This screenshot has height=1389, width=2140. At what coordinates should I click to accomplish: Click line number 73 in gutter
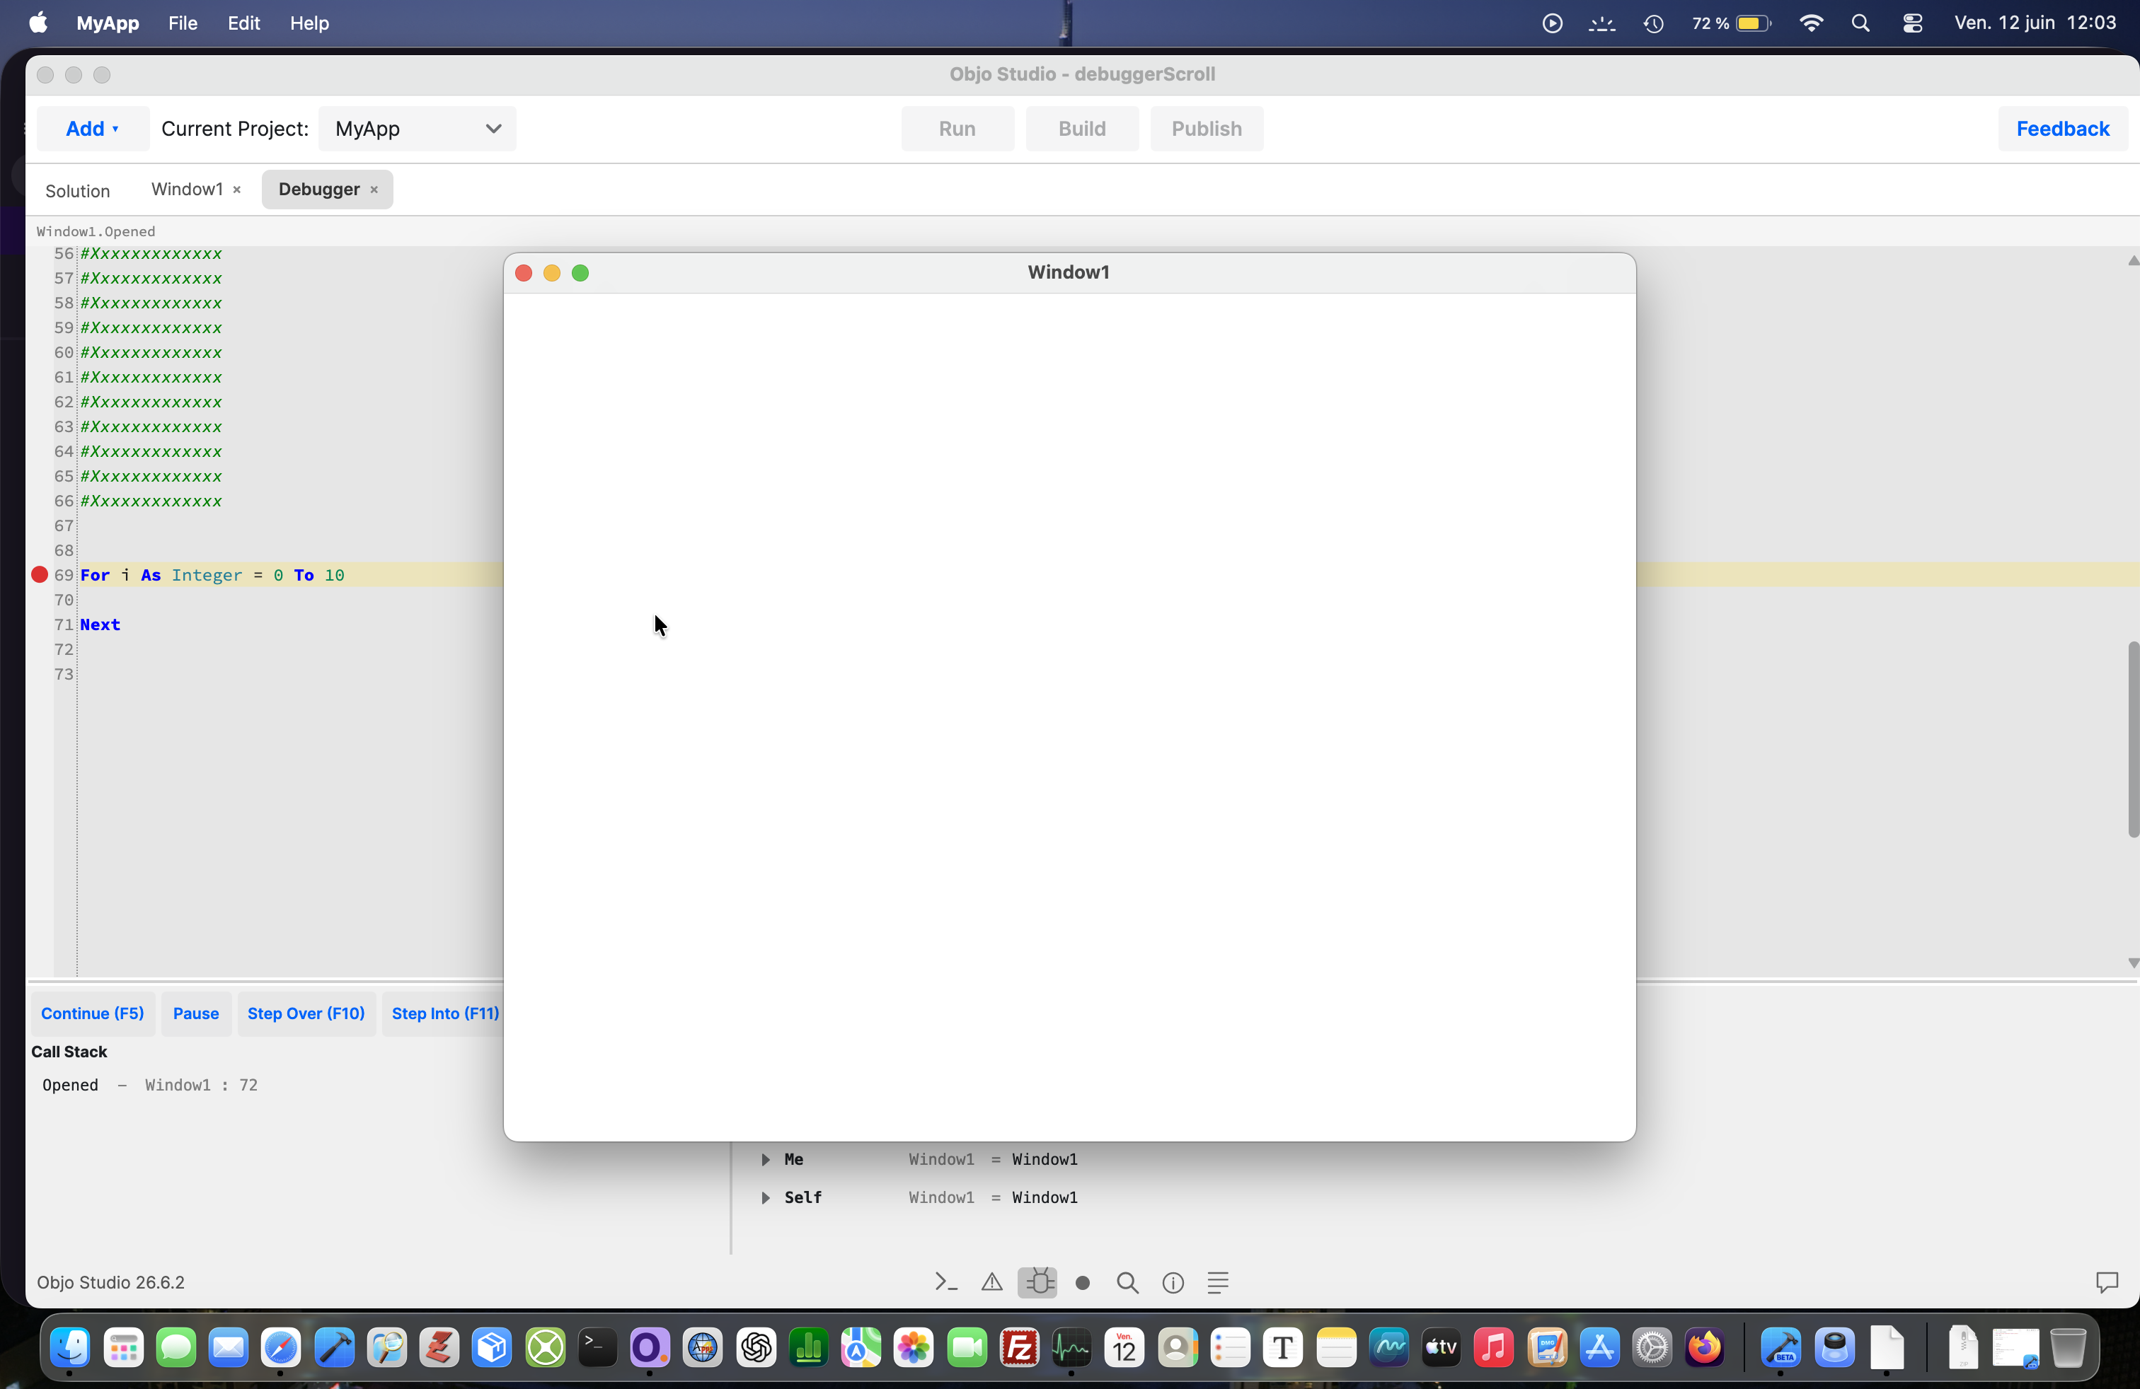(64, 674)
